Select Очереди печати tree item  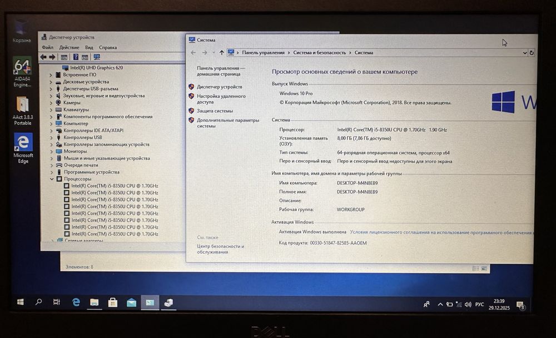coord(81,165)
